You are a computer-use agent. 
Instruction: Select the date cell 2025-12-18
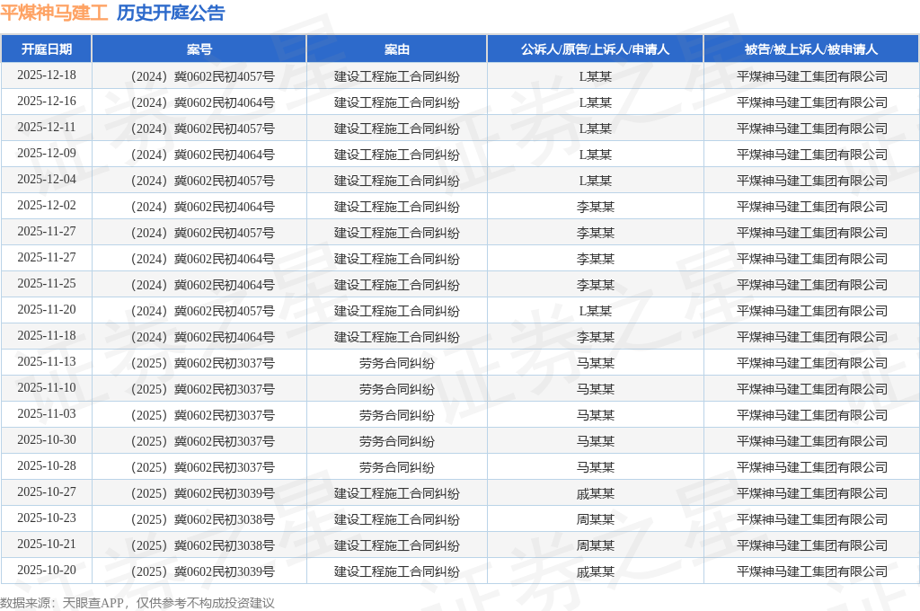click(47, 75)
